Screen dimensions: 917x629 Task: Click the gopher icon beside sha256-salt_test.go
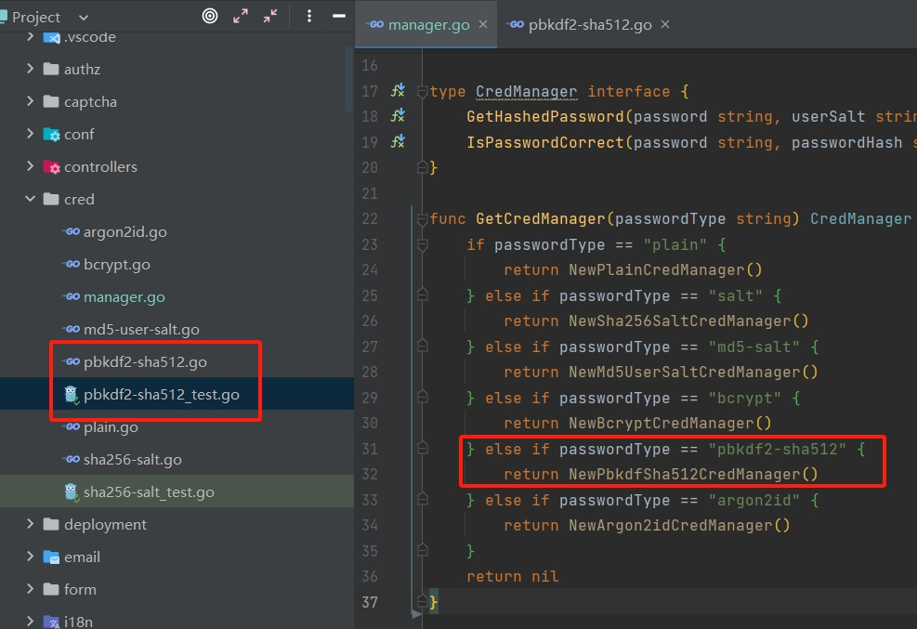[x=72, y=492]
